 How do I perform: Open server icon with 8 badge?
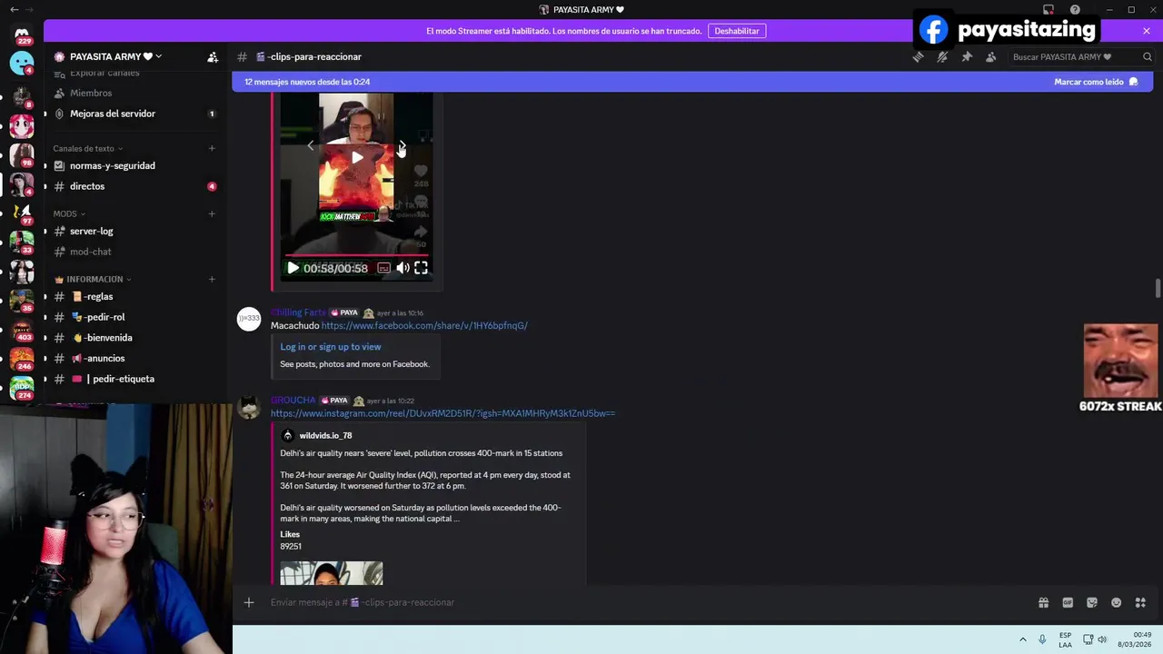22,95
